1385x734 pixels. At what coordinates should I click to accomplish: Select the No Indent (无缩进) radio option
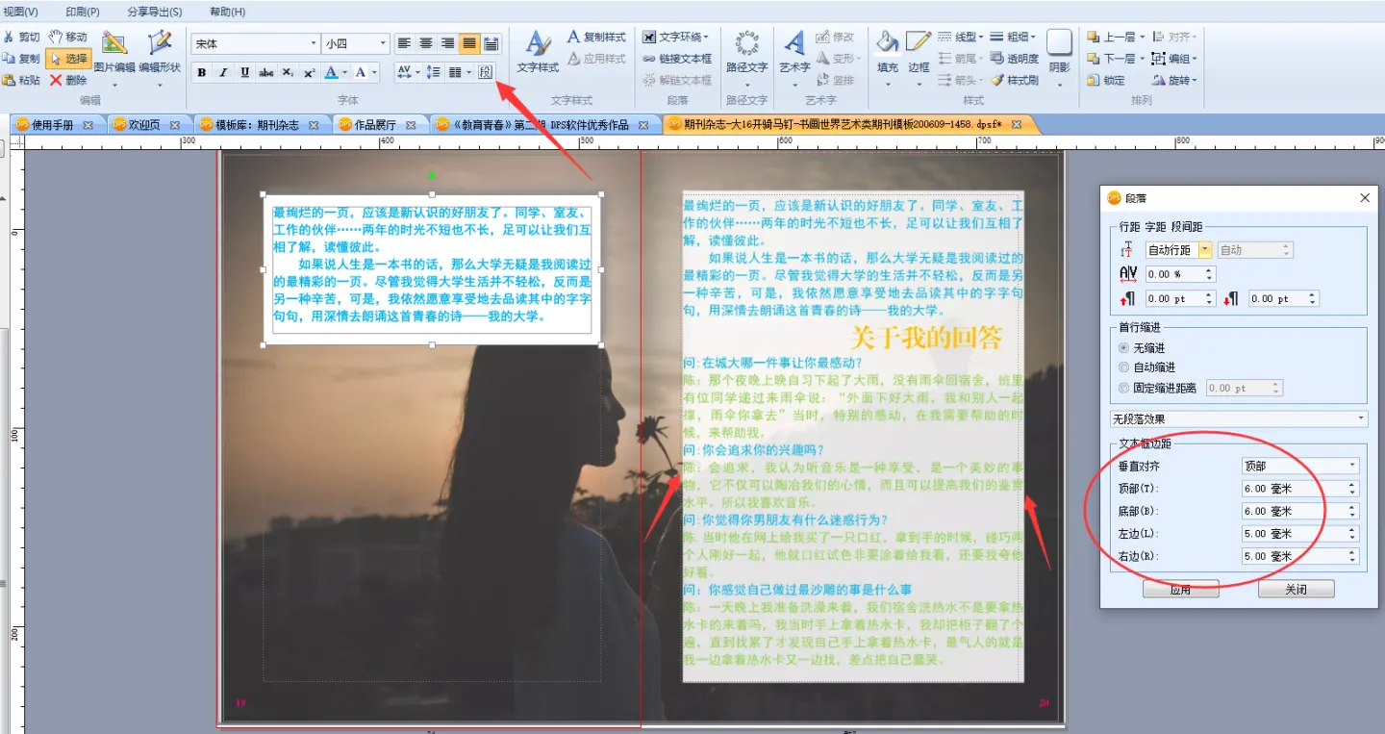tap(1124, 348)
